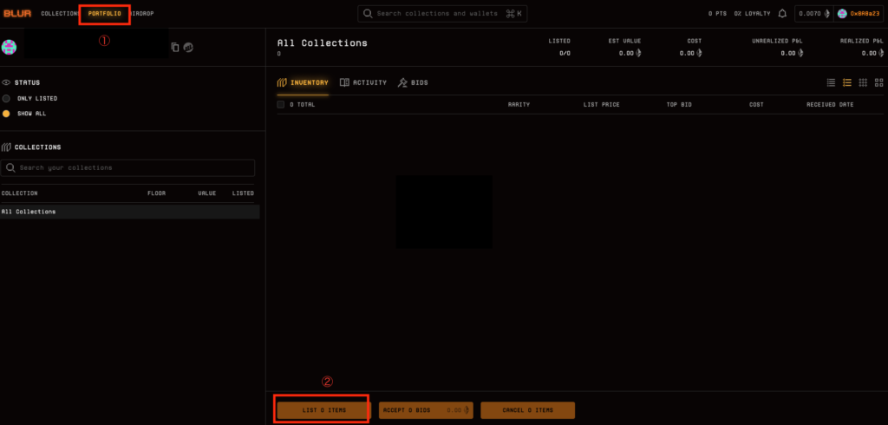Click the ACCEPT 0 BIDS button

[426, 410]
